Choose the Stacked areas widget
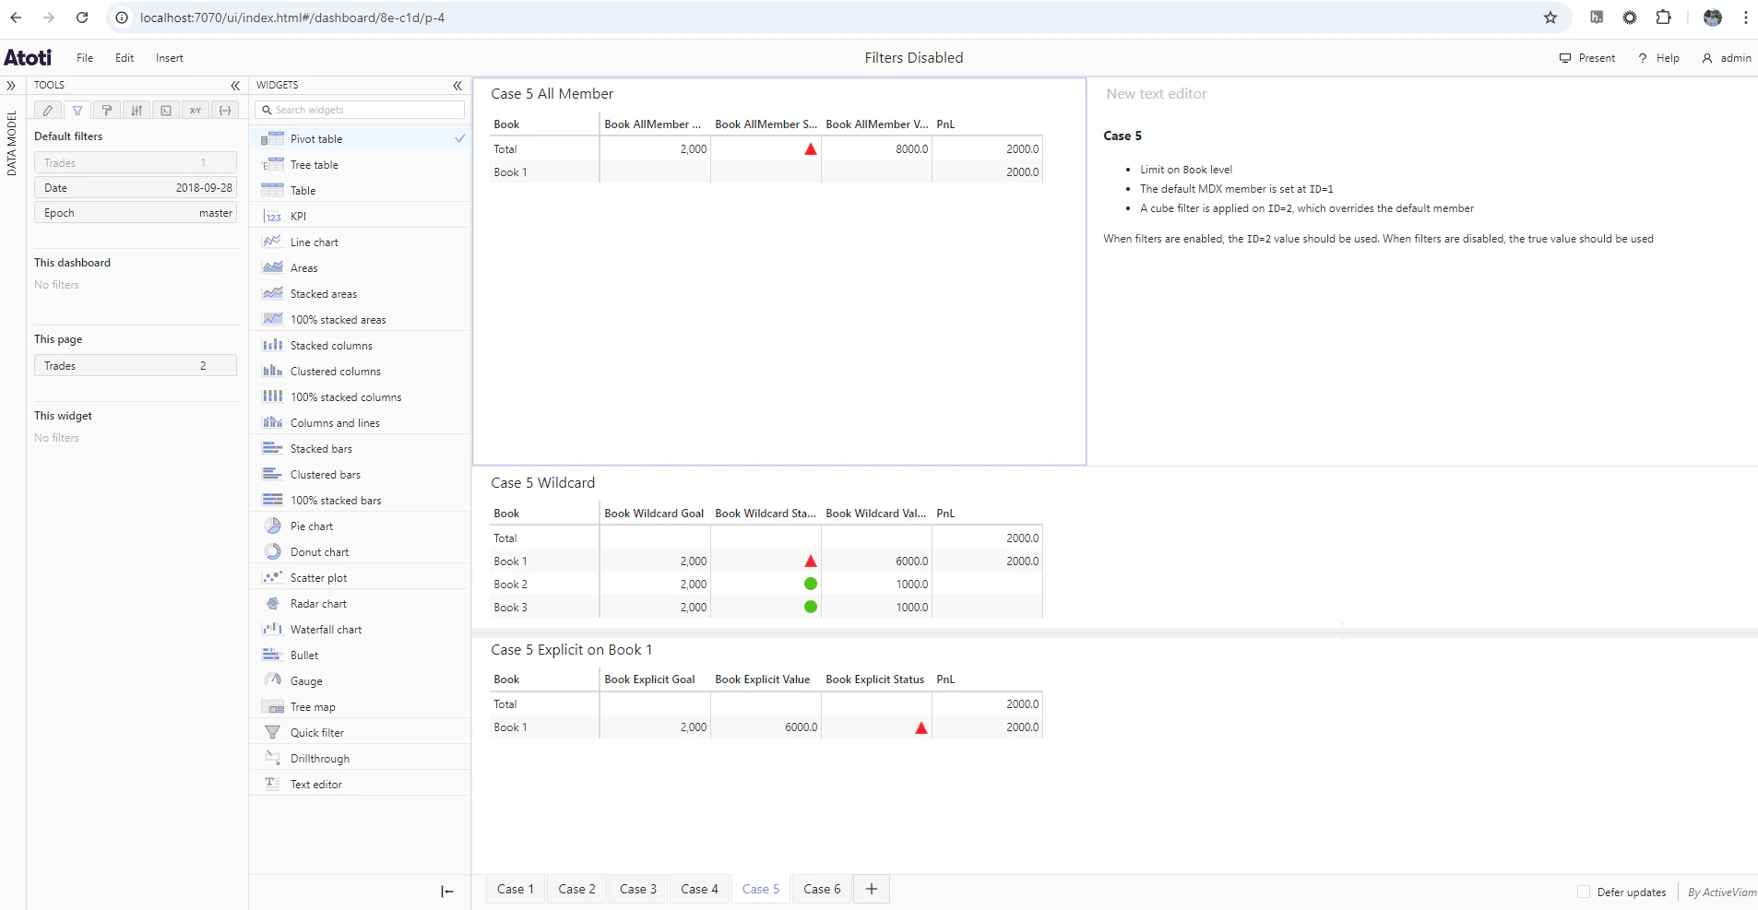1758x910 pixels. tap(361, 293)
